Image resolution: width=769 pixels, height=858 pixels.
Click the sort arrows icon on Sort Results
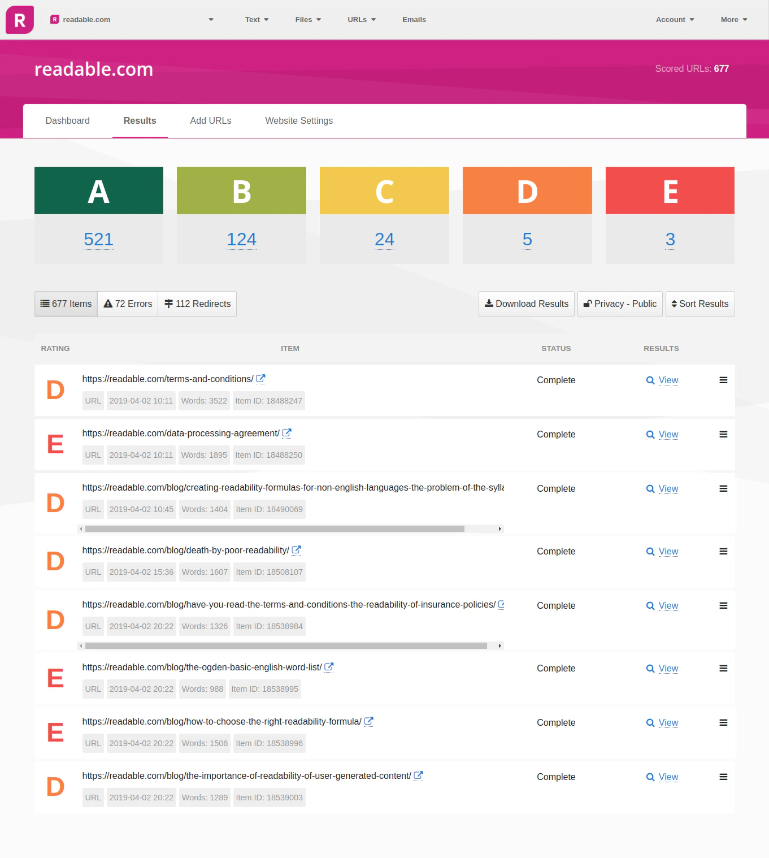coord(675,304)
